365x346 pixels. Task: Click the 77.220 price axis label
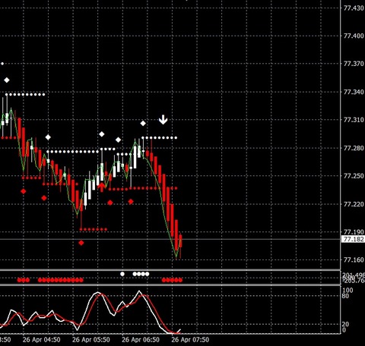[354, 204]
